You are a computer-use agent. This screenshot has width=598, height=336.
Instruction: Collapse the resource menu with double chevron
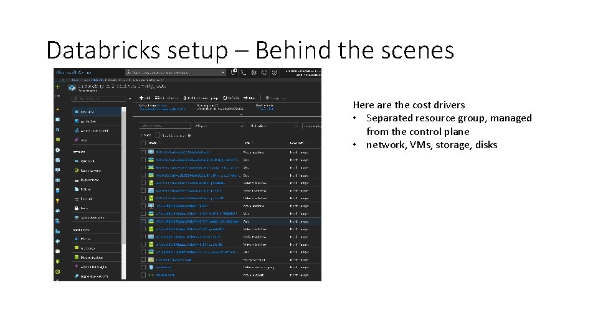pyautogui.click(x=130, y=99)
